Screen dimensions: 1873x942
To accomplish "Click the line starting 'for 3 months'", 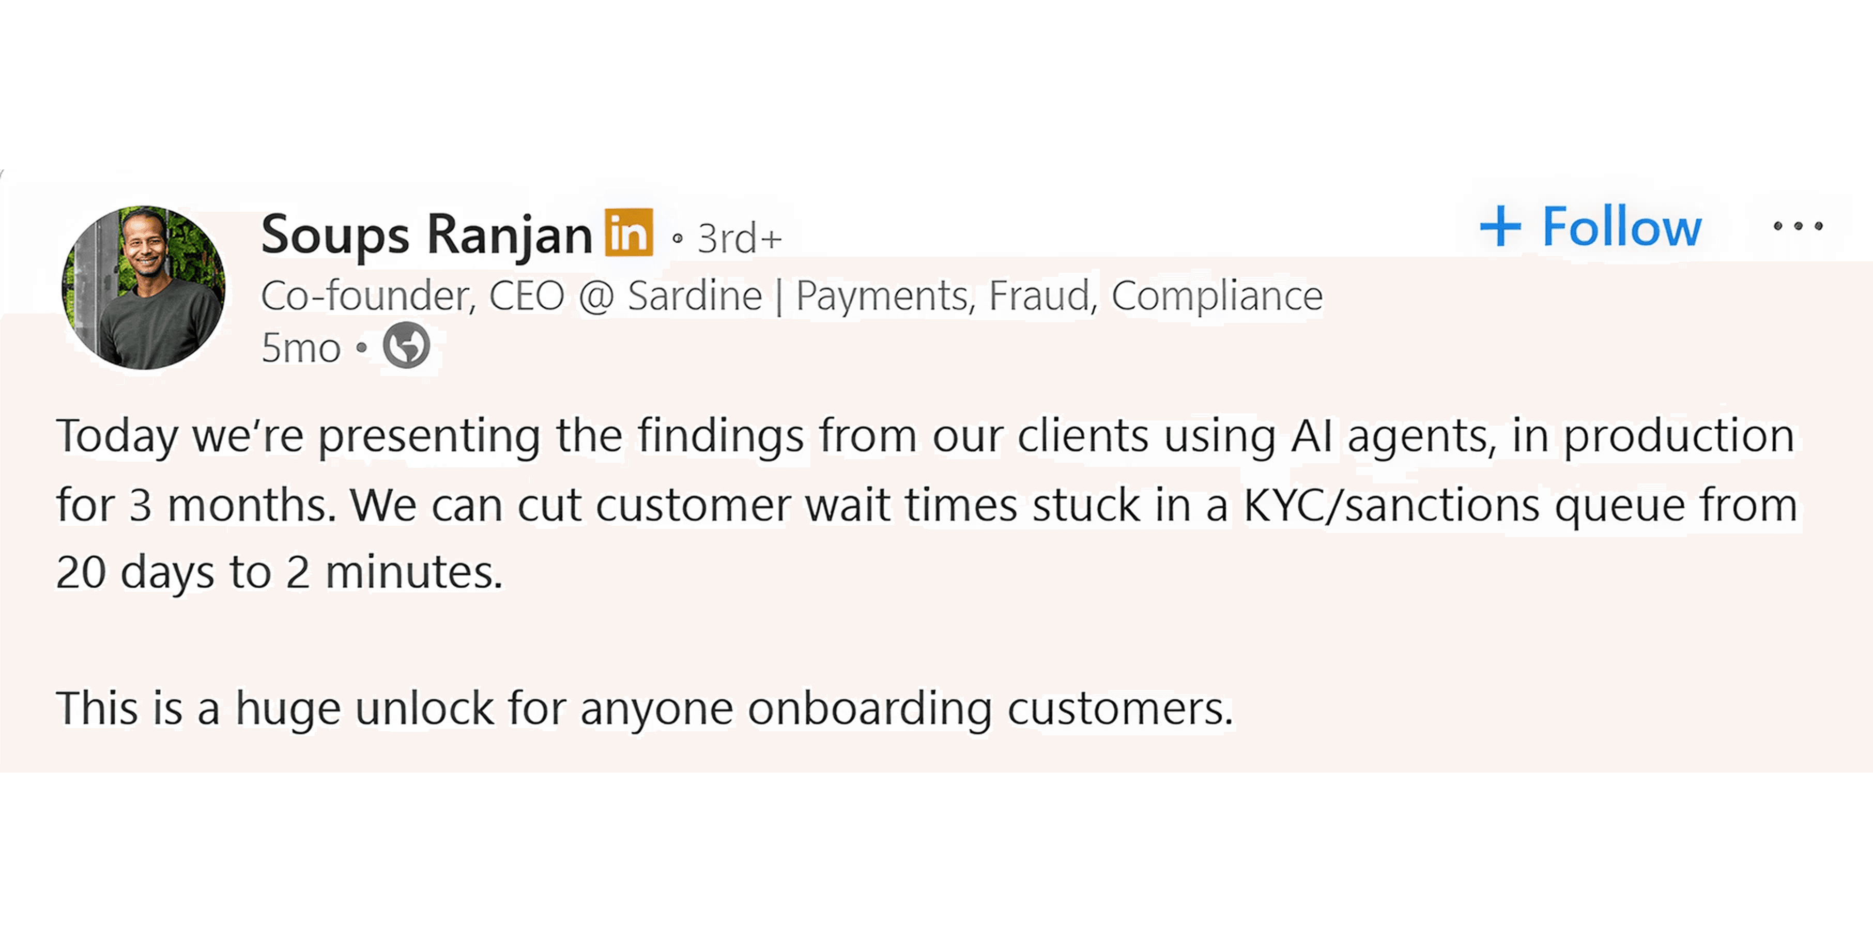I will (x=924, y=505).
